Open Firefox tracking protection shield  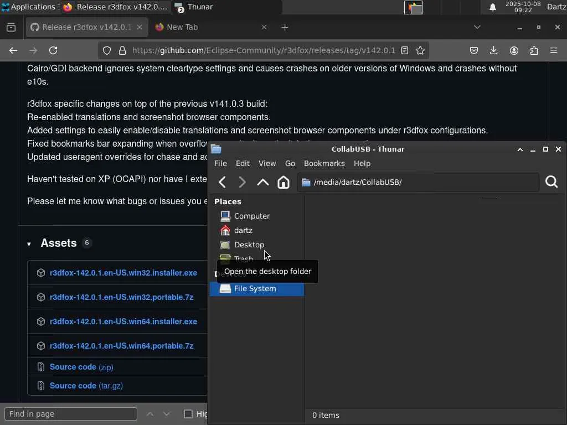pos(107,50)
